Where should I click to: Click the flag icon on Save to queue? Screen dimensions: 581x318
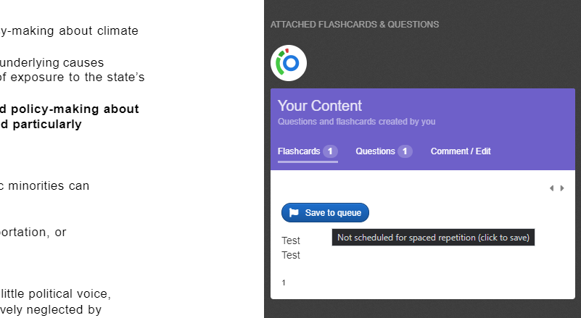click(294, 213)
